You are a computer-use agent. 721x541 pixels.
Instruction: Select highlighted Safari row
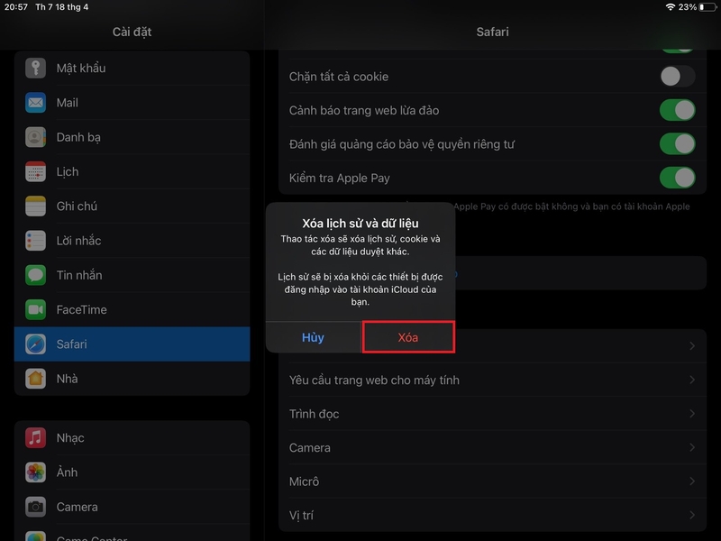(x=132, y=344)
